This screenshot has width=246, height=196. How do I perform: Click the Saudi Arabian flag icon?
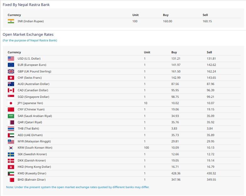(11, 116)
